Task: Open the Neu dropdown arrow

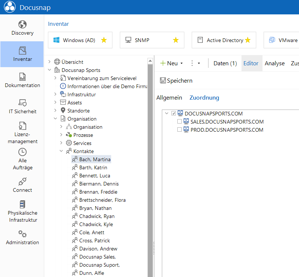Action: click(x=181, y=63)
